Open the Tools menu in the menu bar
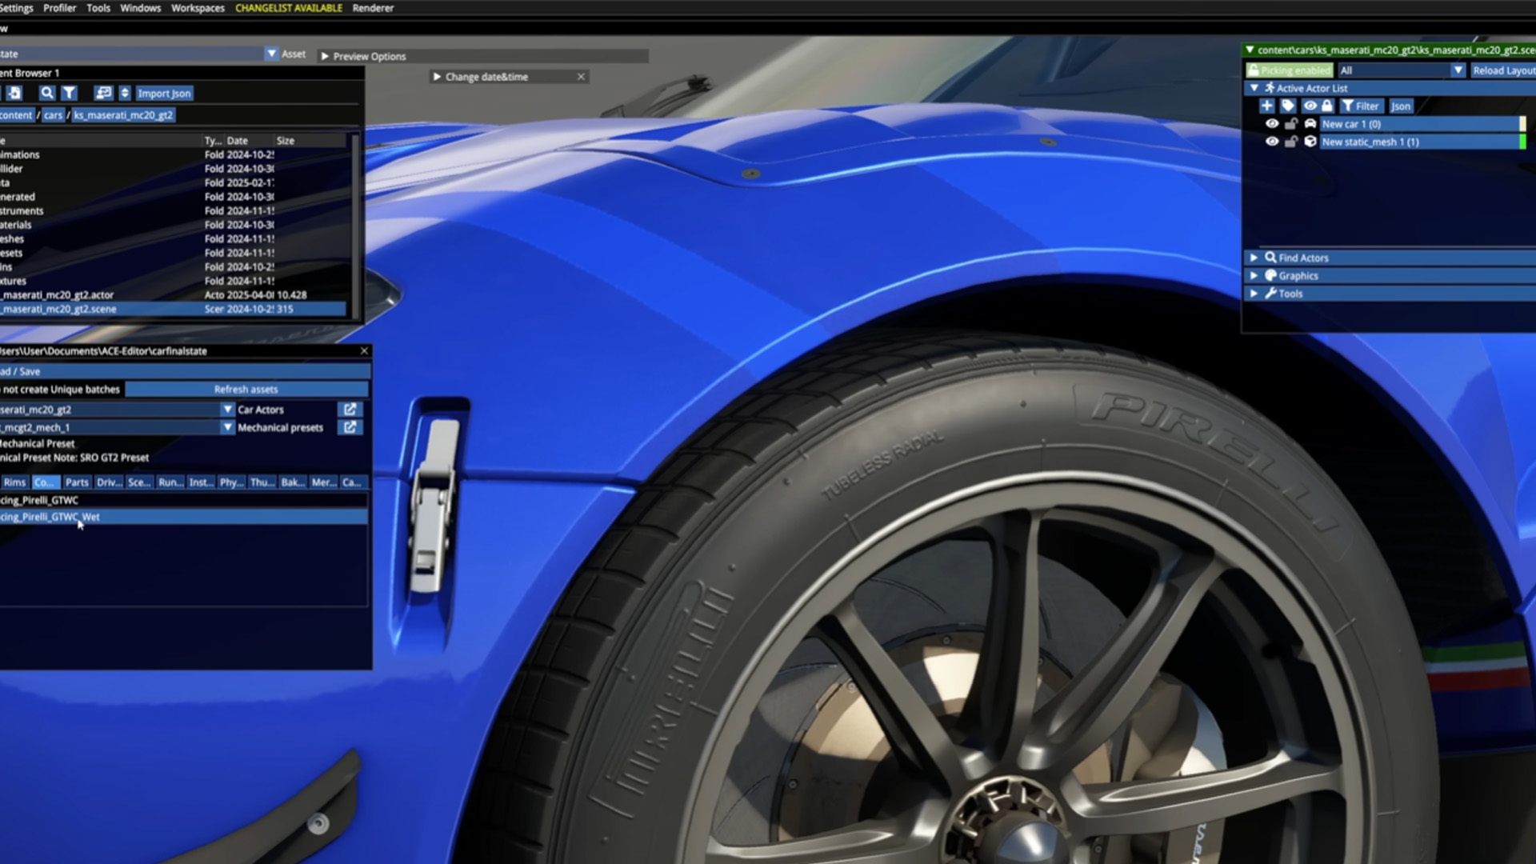1536x864 pixels. click(x=98, y=8)
